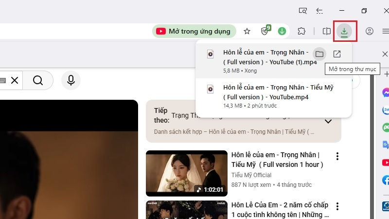Clear the YouTube search box with X
The height and width of the screenshot is (219, 389).
[15, 80]
